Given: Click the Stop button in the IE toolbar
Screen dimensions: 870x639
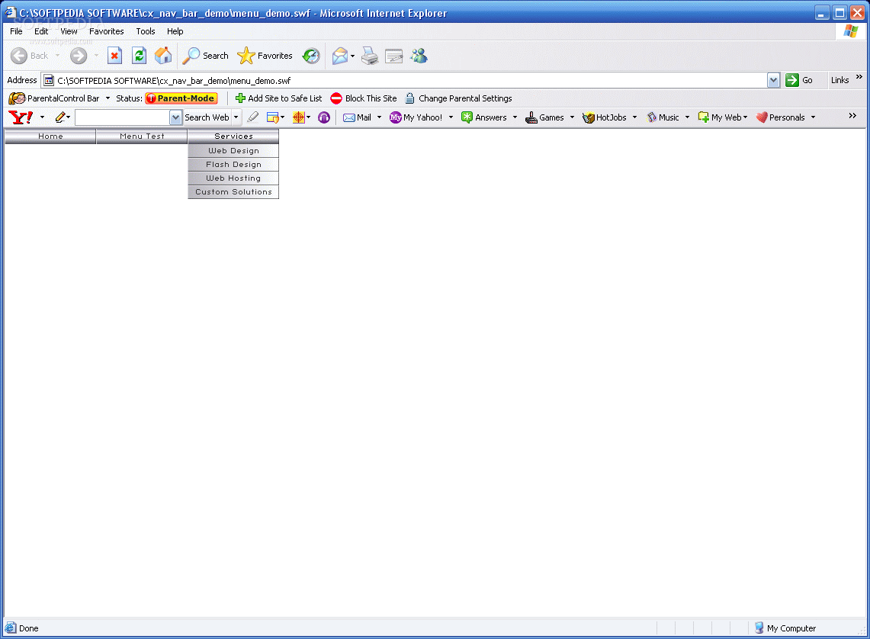Looking at the screenshot, I should coord(115,56).
